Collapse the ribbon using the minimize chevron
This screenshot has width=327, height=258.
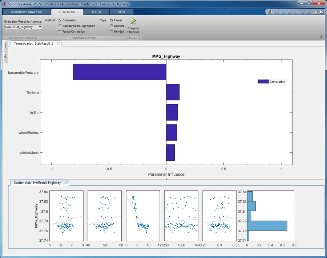tap(320, 36)
